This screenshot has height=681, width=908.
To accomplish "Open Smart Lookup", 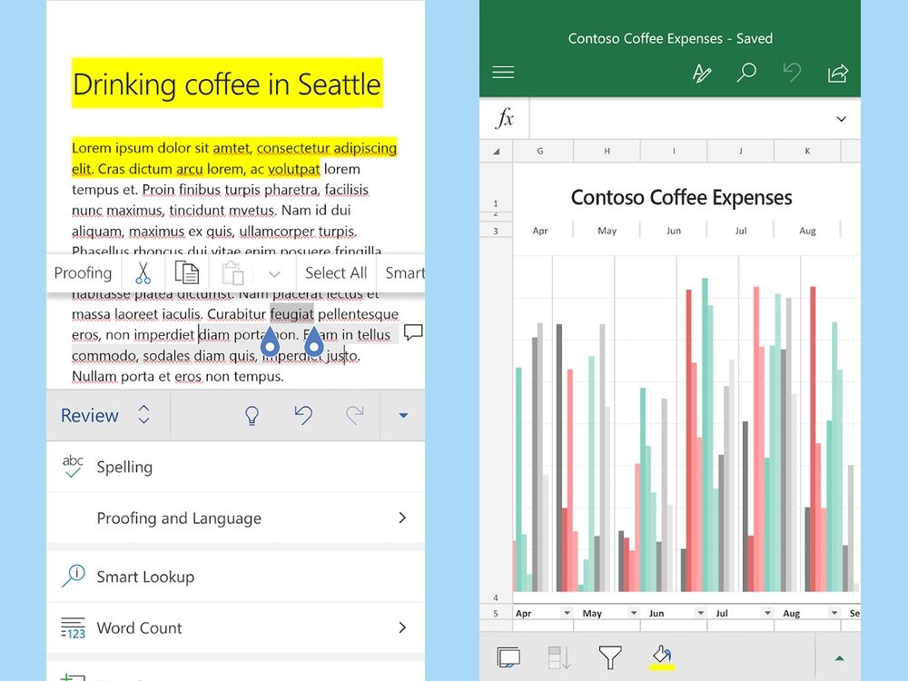I will tap(235, 577).
